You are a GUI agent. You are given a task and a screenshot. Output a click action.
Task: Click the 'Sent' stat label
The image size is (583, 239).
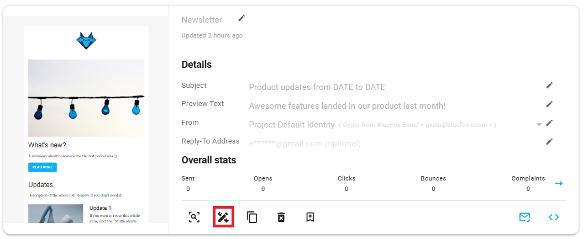coord(188,178)
